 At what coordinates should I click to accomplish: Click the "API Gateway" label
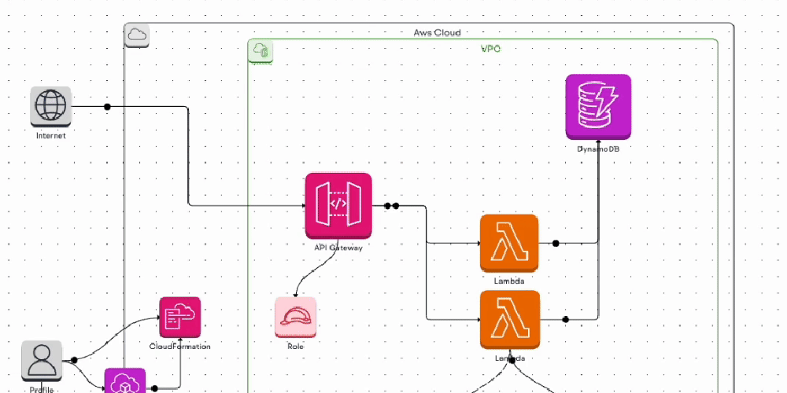coord(338,248)
